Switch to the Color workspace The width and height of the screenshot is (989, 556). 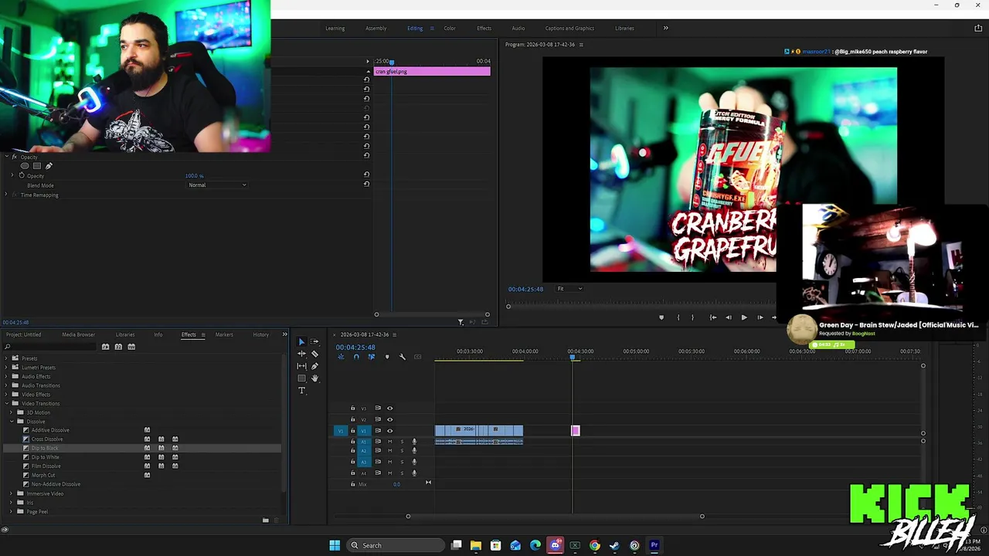[x=450, y=29]
